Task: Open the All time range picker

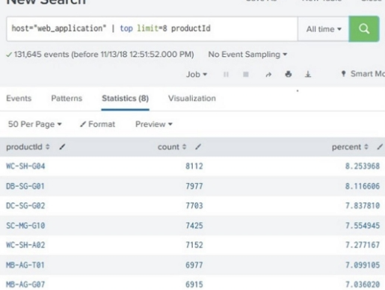Action: pos(324,29)
